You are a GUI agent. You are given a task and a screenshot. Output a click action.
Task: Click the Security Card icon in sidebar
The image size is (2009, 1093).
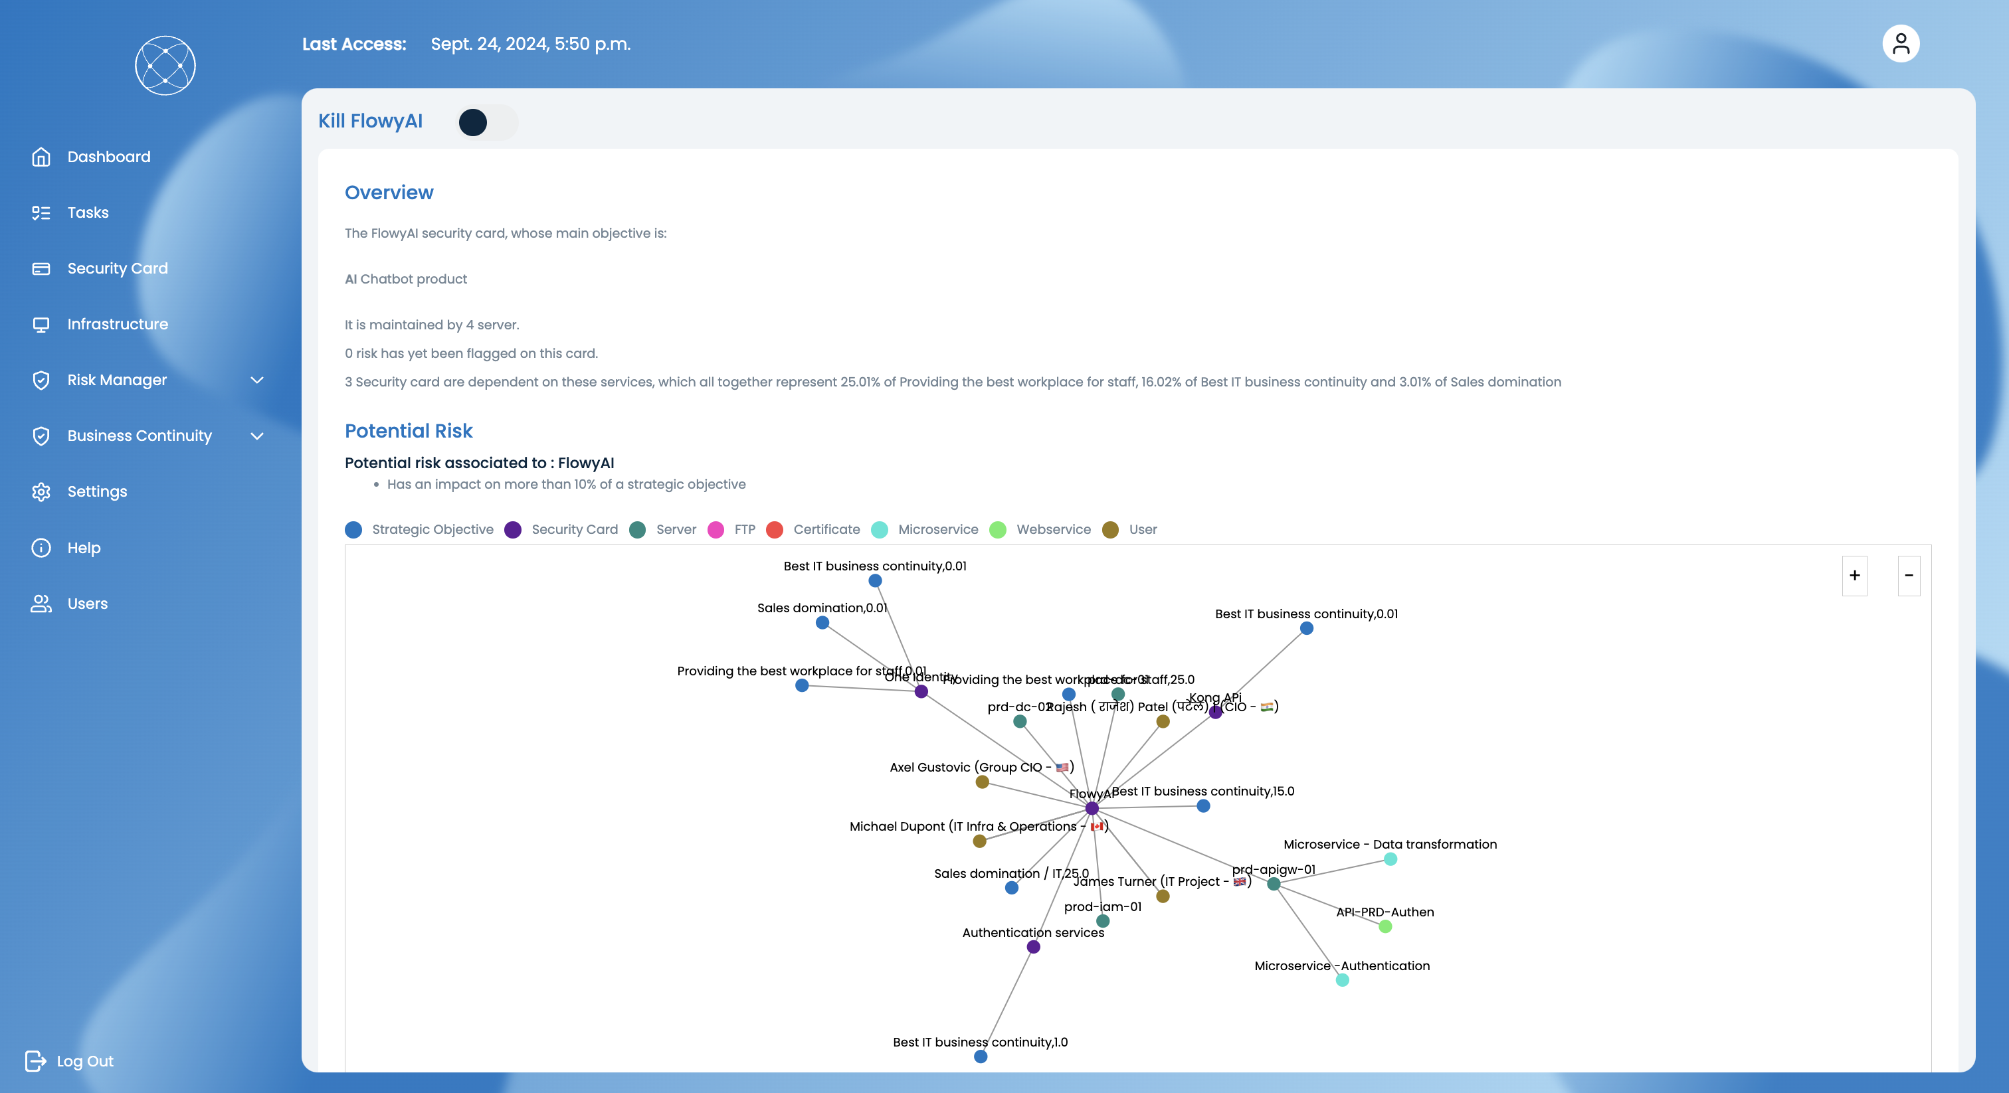pyautogui.click(x=41, y=268)
